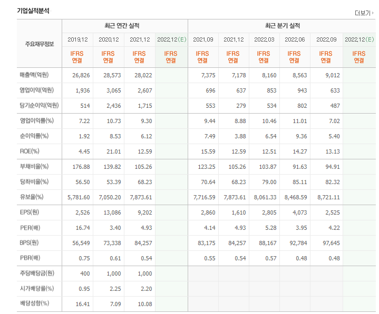Click the 당기순이익(억원) row label
379x314 pixels.
[39, 105]
